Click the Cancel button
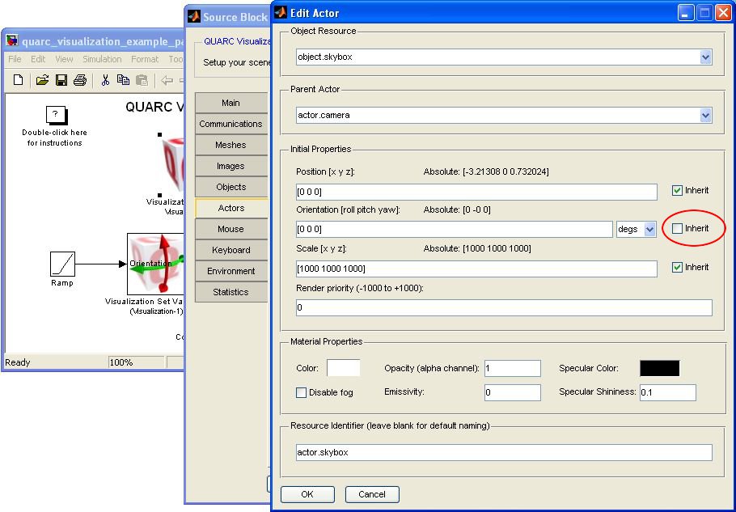This screenshot has width=736, height=512. pos(372,494)
